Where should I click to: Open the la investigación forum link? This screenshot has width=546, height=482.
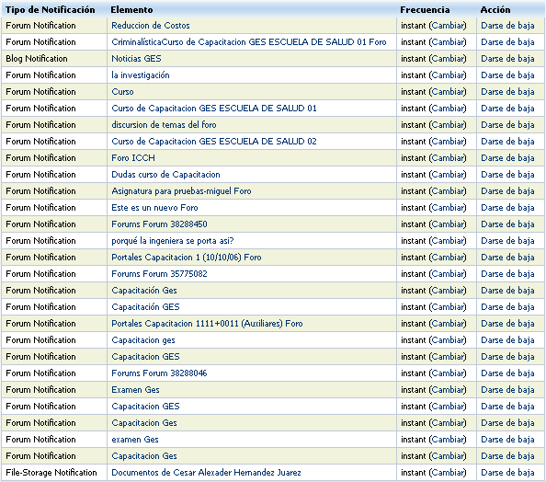[x=141, y=75]
